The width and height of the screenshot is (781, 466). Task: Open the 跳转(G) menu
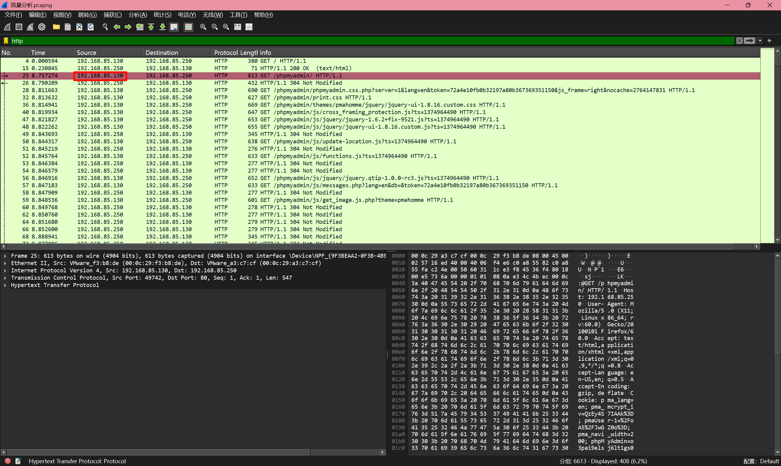[87, 15]
